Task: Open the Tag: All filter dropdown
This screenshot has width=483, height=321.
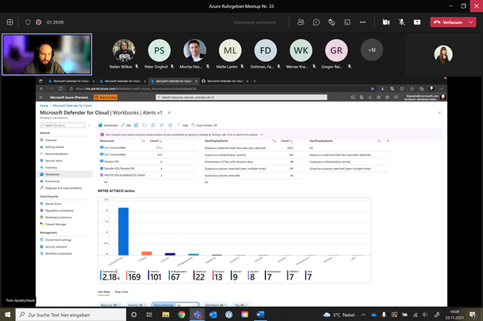Action: pos(240,305)
